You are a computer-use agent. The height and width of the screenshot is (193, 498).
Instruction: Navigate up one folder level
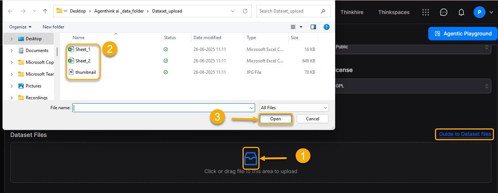[45, 11]
